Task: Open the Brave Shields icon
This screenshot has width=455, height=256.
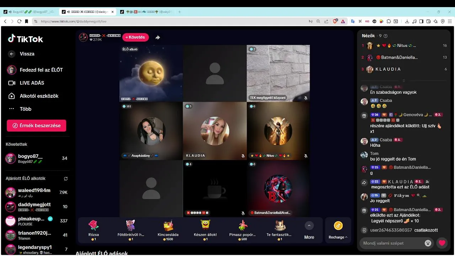Action: (x=335, y=21)
